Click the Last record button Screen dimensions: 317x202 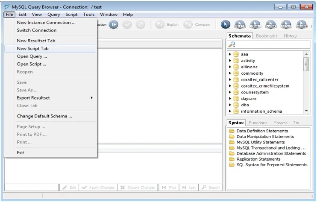coord(189,187)
